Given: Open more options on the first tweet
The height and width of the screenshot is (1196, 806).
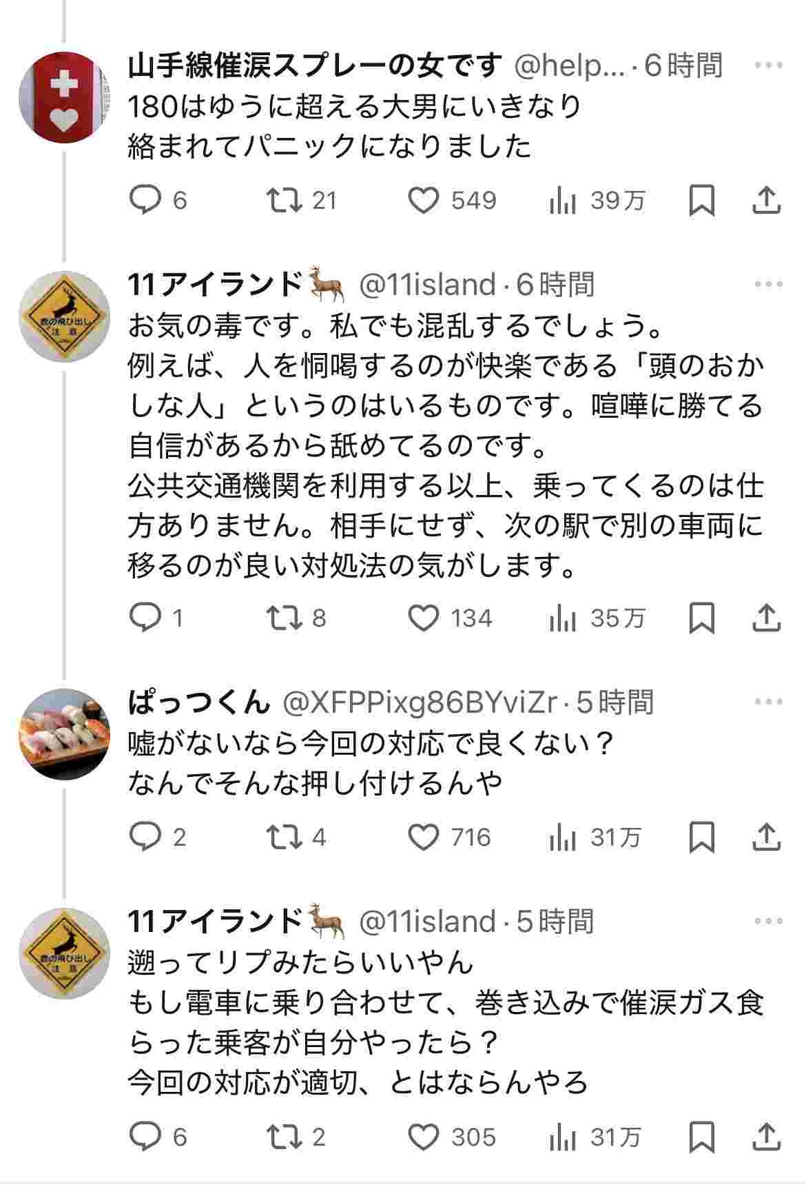Looking at the screenshot, I should (769, 65).
